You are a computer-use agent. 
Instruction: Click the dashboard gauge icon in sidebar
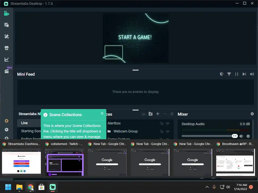click(x=6, y=130)
